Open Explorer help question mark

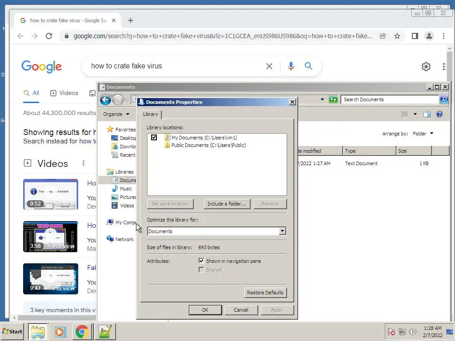tap(439, 114)
